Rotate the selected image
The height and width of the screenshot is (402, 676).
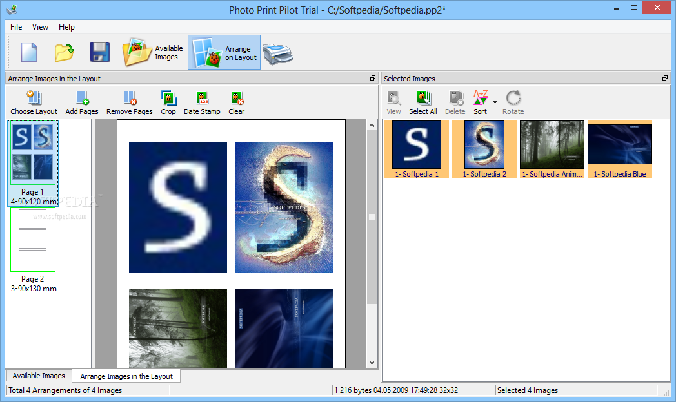(513, 103)
